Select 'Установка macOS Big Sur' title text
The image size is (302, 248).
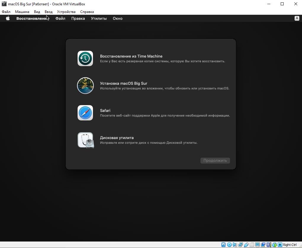pyautogui.click(x=124, y=83)
